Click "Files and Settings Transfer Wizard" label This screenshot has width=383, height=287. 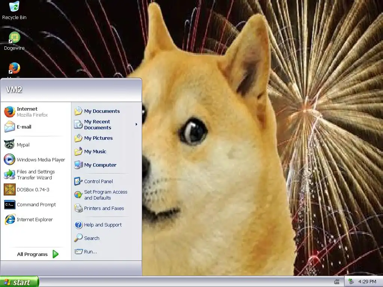[x=36, y=175]
